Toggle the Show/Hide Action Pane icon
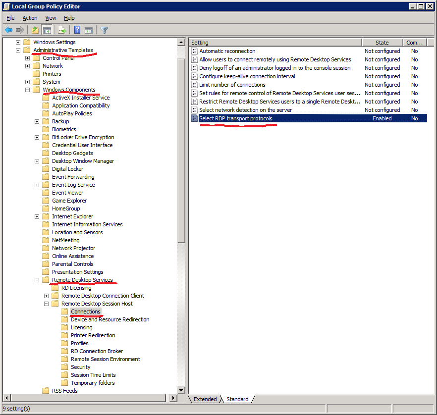 pyautogui.click(x=90, y=30)
